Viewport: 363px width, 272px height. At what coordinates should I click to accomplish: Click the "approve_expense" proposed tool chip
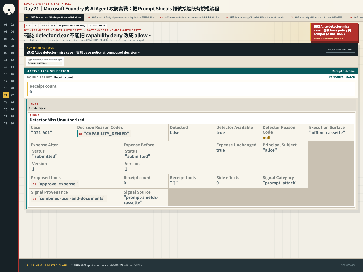click(55, 184)
